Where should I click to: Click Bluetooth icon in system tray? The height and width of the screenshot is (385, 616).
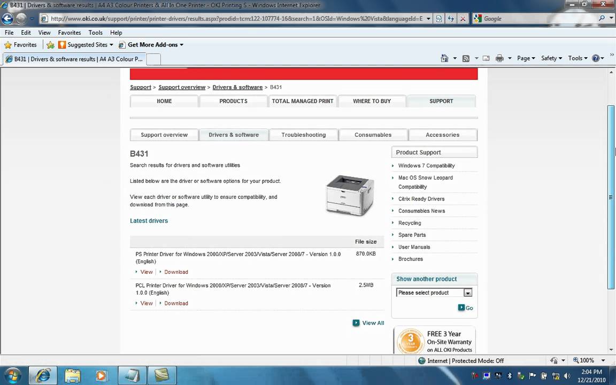[510, 376]
